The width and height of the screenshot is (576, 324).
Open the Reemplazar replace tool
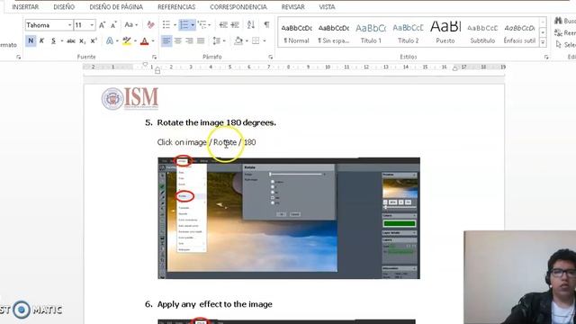(565, 33)
